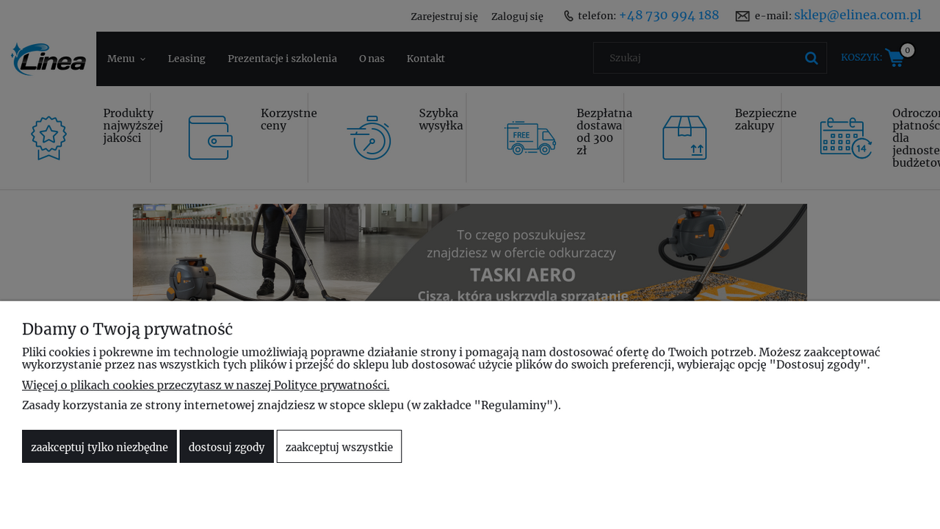Click the search magnifier icon
940x529 pixels.
(x=811, y=58)
